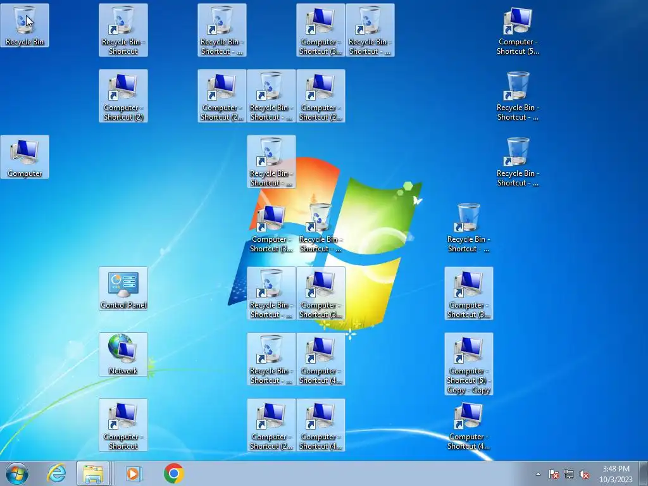Open the Action Center flag icon

point(554,474)
